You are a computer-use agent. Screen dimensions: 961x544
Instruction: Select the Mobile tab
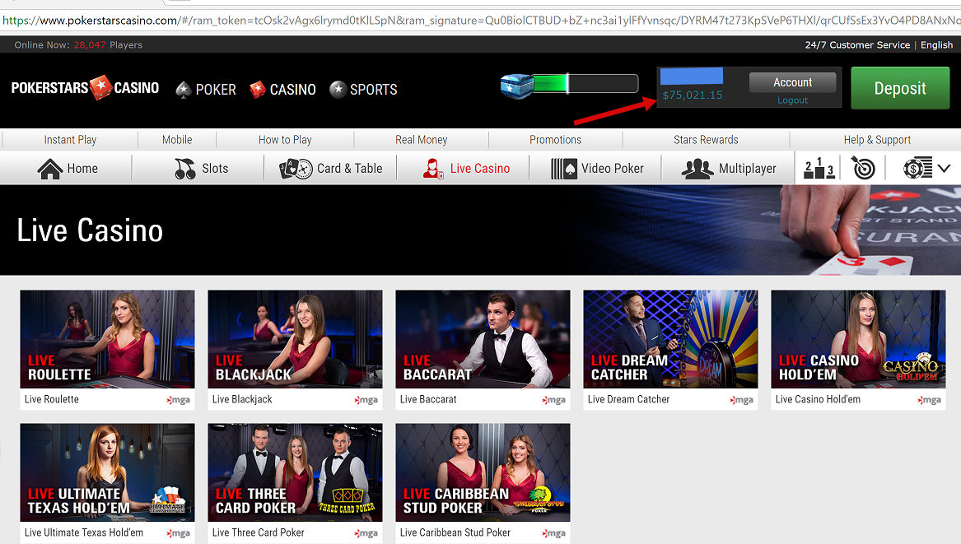pos(177,140)
